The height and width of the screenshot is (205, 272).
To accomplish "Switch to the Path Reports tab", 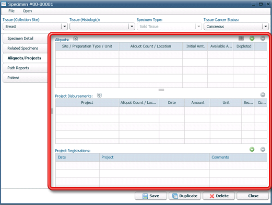I will (x=26, y=68).
